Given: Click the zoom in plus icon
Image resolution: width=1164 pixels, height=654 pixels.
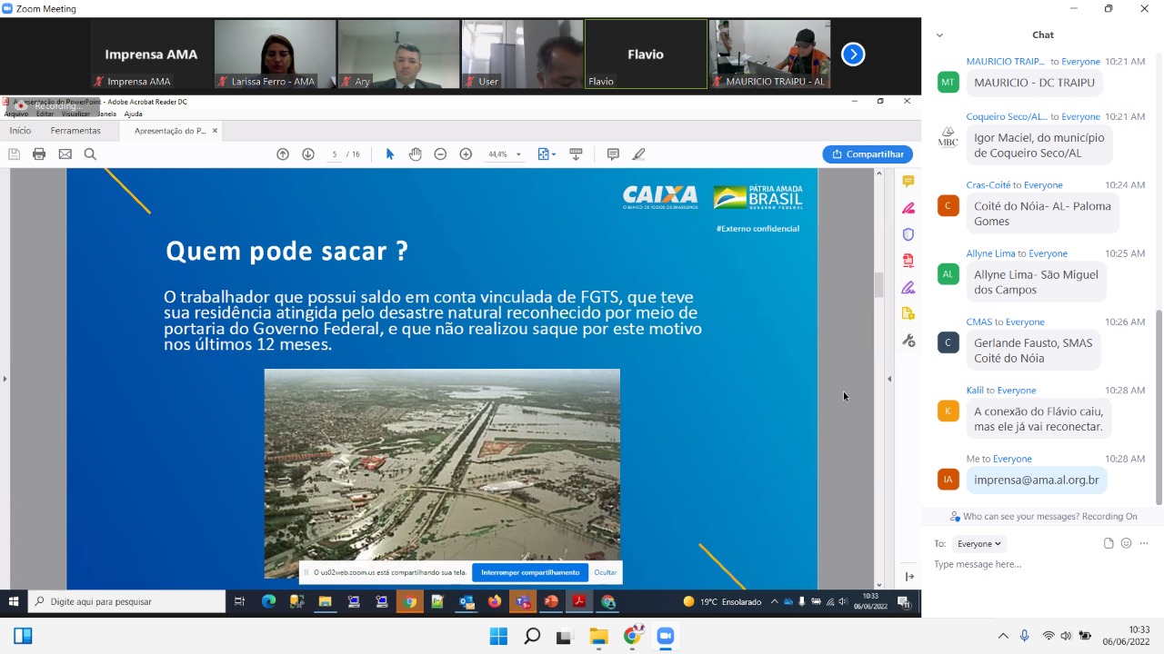Looking at the screenshot, I should pos(466,154).
